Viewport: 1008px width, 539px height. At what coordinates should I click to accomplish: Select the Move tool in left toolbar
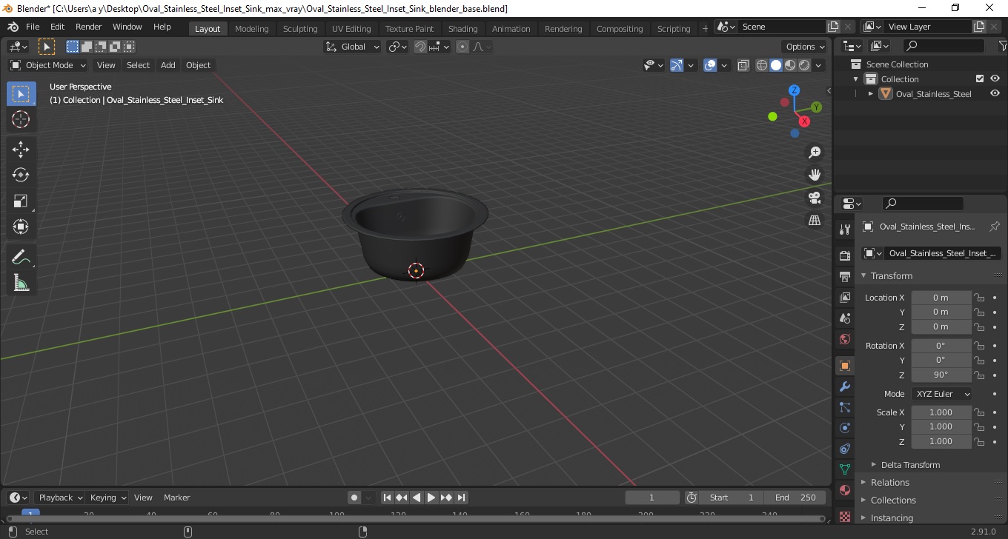coord(21,150)
